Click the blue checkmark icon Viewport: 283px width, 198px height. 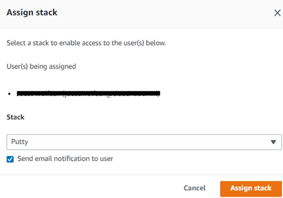(x=10, y=159)
